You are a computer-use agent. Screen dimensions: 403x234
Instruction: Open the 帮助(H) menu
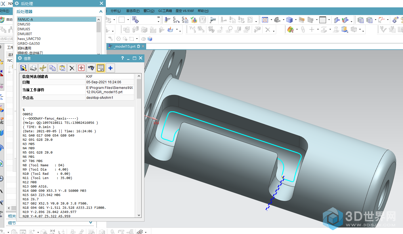click(203, 11)
